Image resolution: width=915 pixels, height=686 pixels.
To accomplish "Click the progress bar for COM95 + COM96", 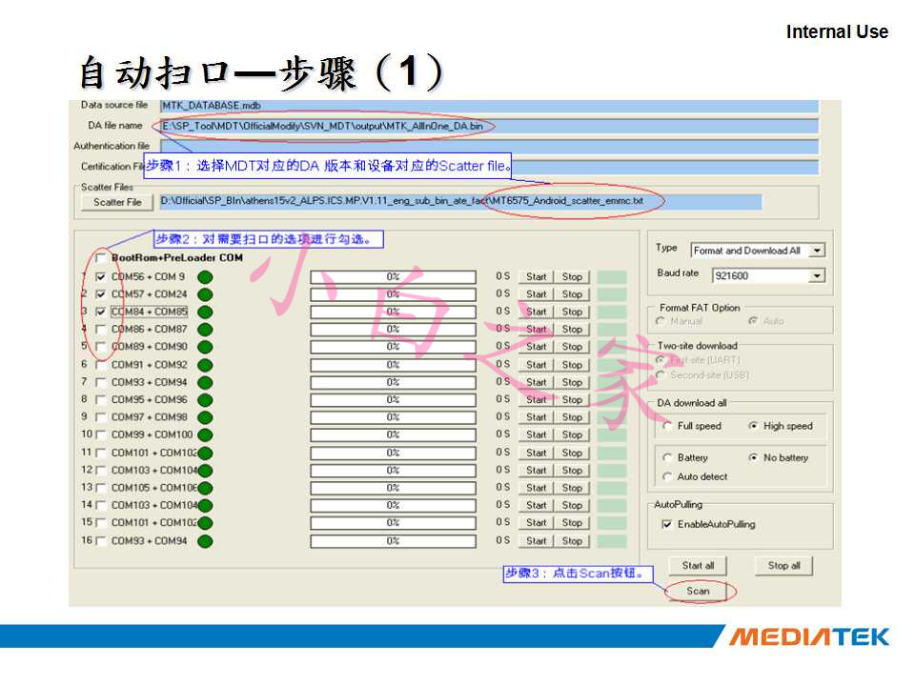I will pos(394,399).
